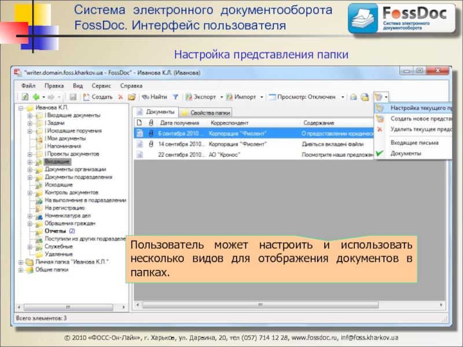
Task: Click the document list horizontal scrollbar thumb
Action: click(x=260, y=305)
